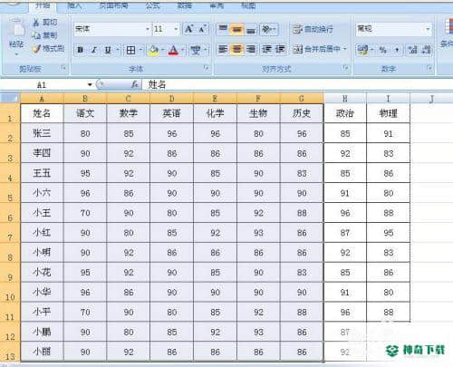Click the Decrease Indent icon
This screenshot has width=453, height=367.
(x=266, y=49)
